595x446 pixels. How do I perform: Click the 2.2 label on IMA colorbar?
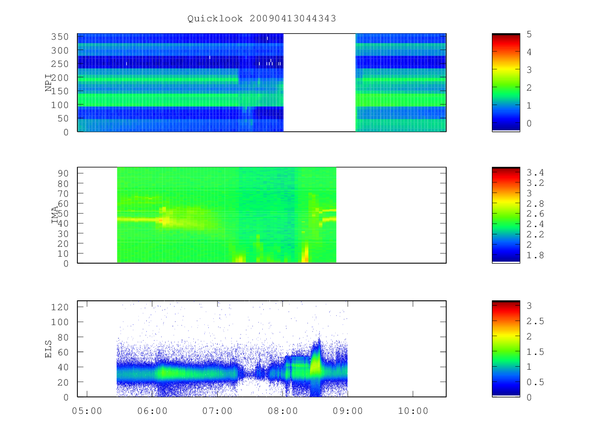click(535, 234)
